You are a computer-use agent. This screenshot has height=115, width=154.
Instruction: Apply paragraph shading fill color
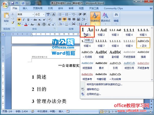point(60,24)
